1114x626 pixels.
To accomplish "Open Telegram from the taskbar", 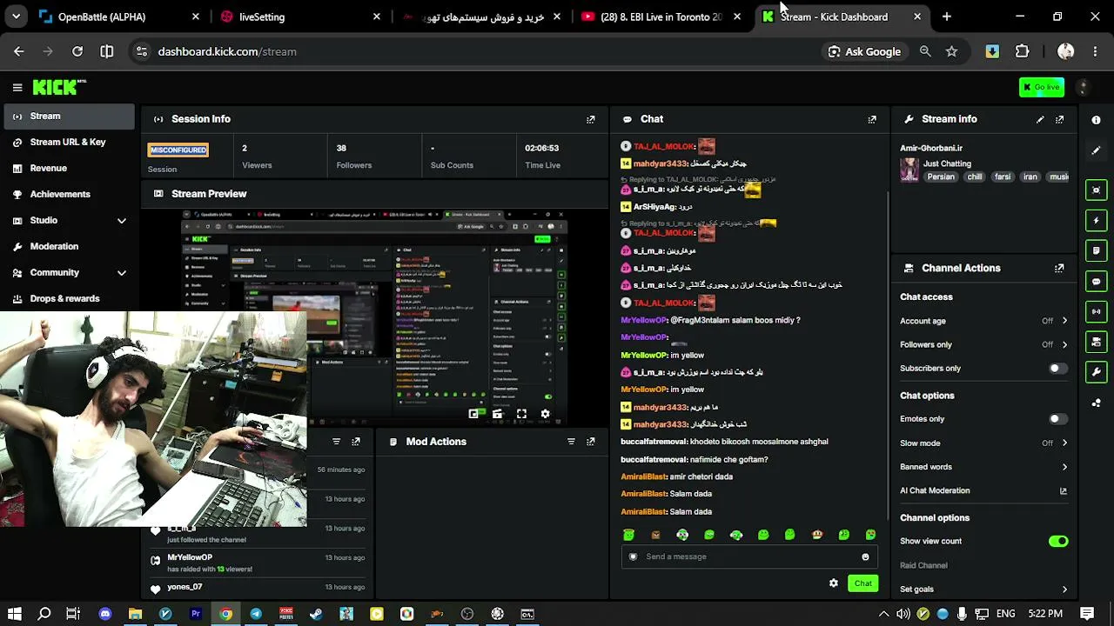I will pos(256,614).
